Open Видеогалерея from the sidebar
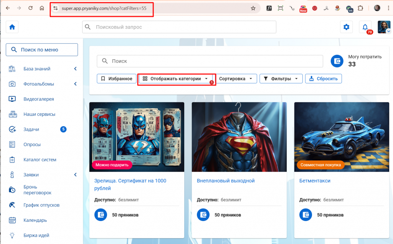This screenshot has width=393, height=244. coord(38,99)
